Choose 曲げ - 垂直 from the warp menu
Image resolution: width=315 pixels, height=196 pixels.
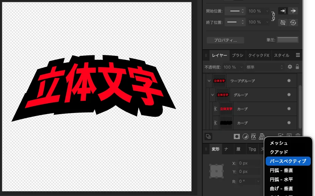tap(288, 188)
